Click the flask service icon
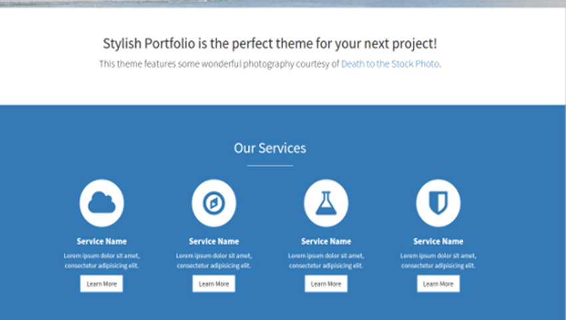This screenshot has width=566, height=320. (x=326, y=203)
